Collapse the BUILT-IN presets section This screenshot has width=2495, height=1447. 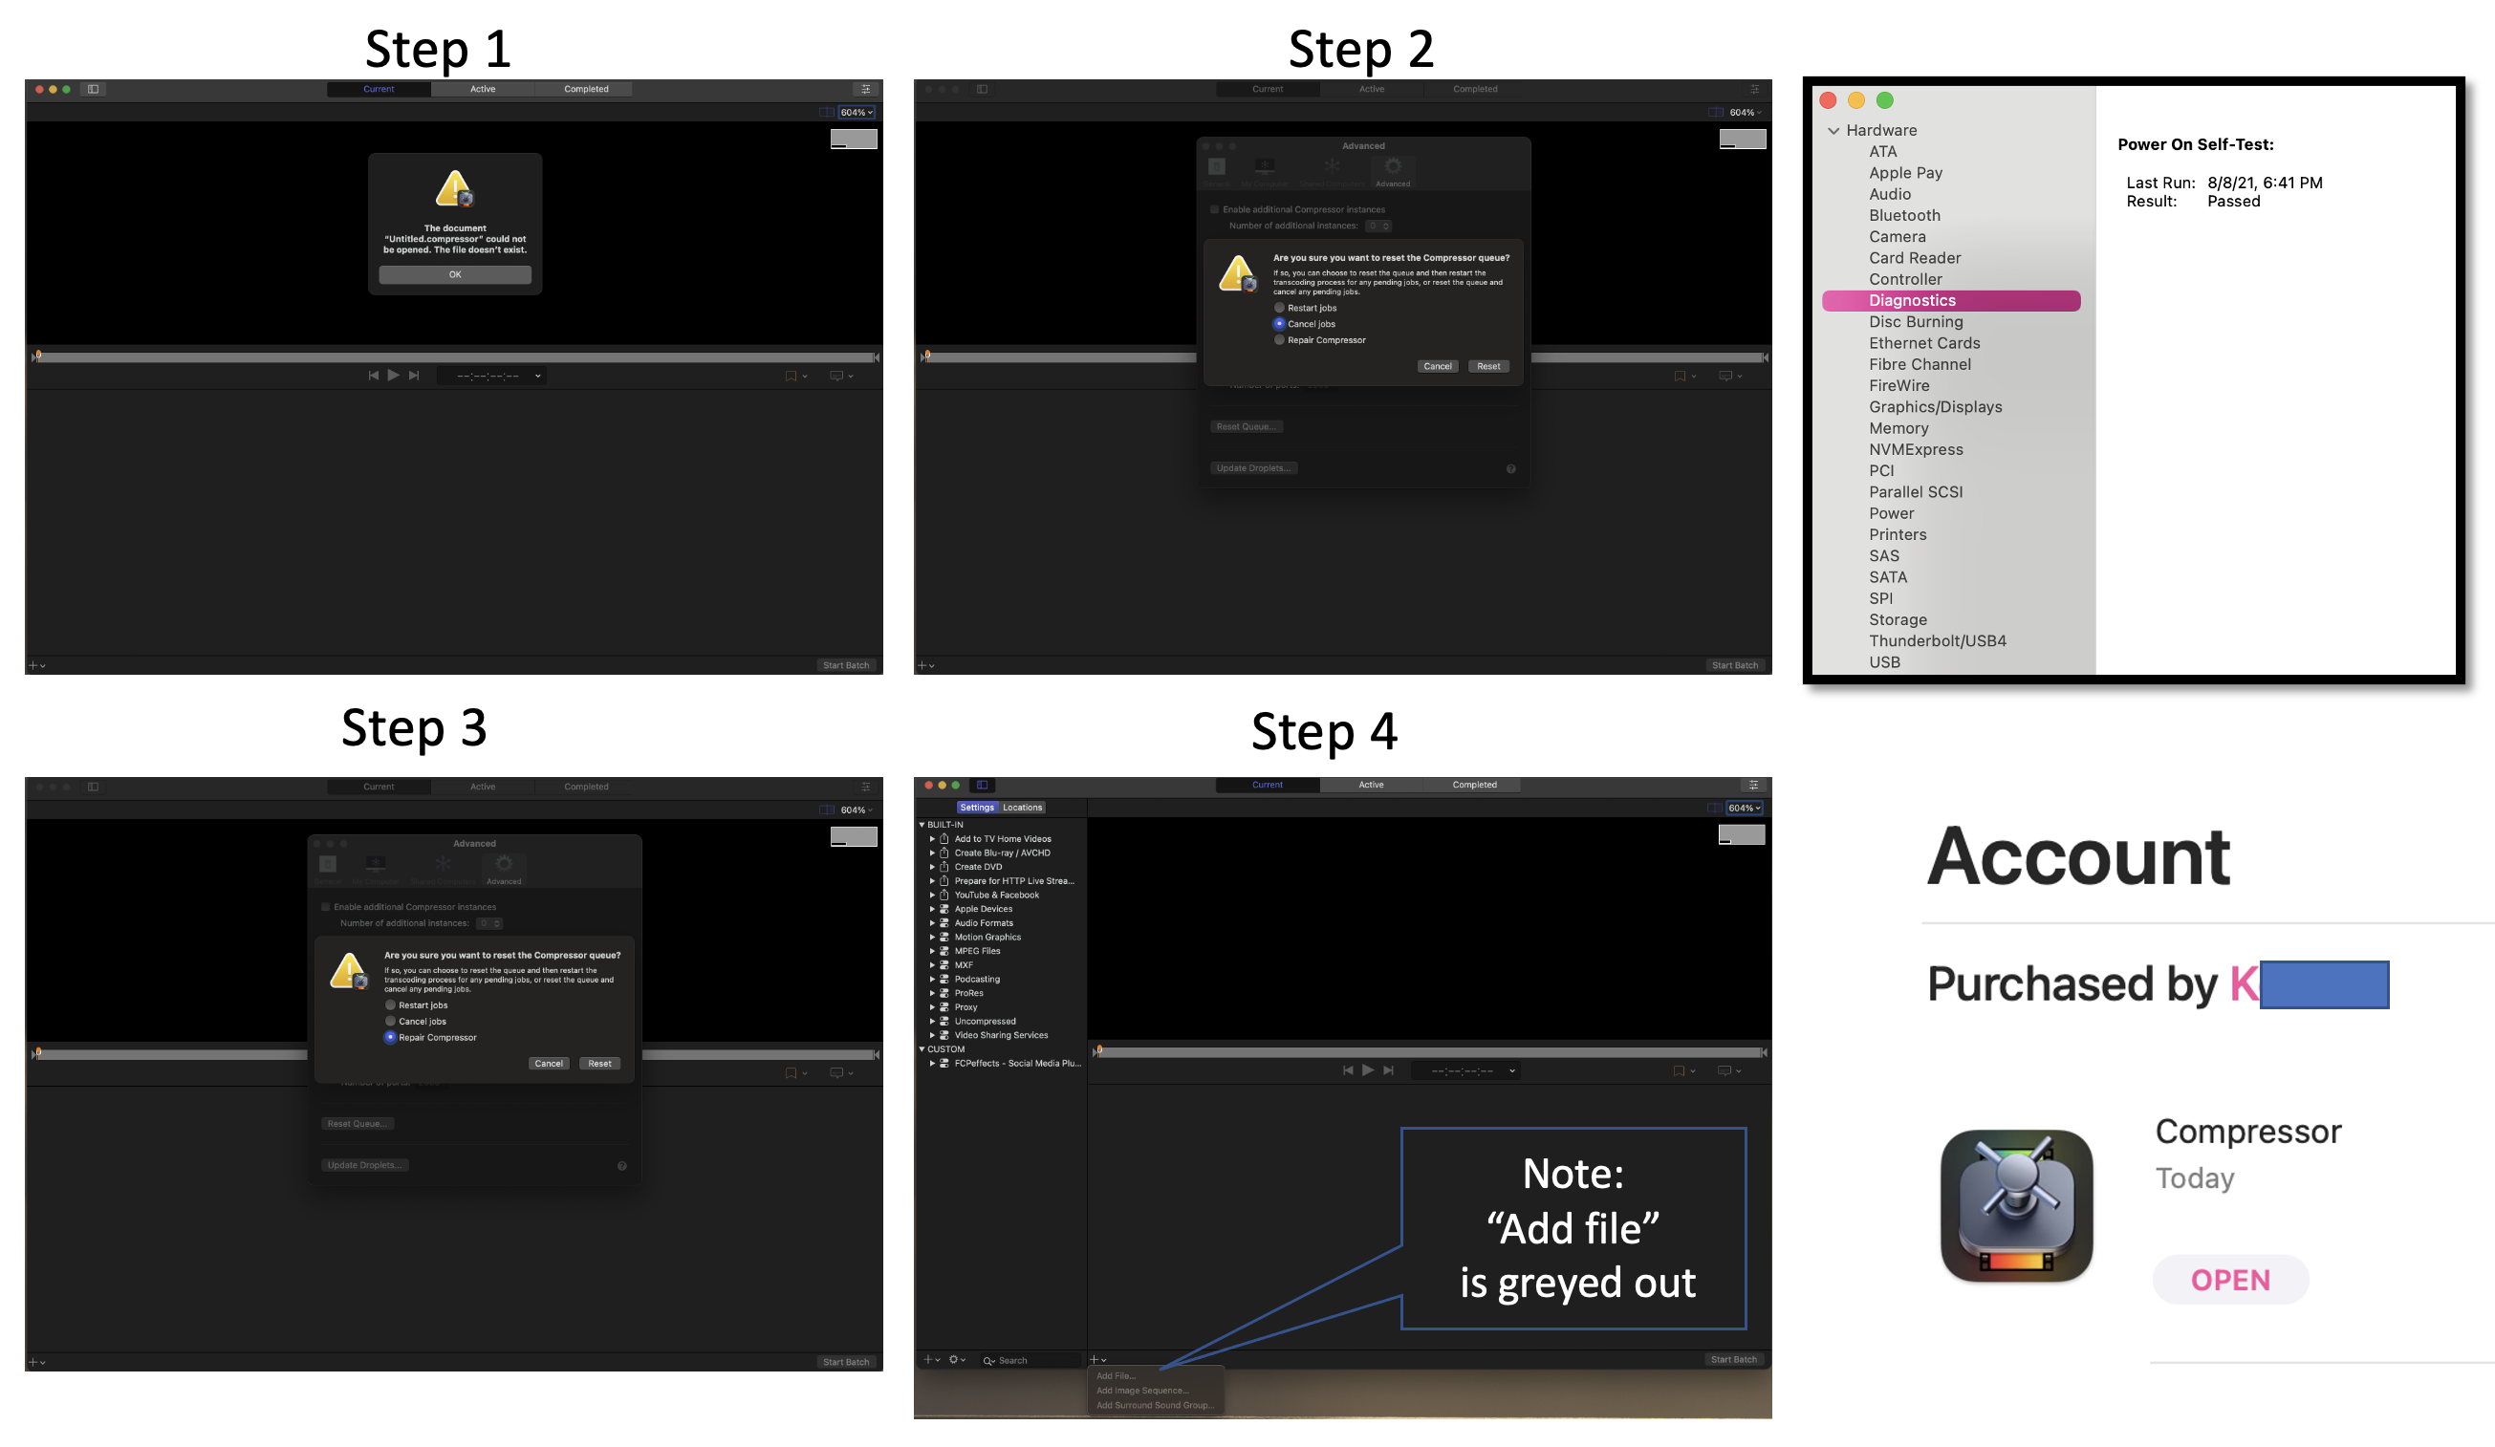pos(922,824)
